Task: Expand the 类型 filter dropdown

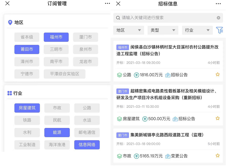Action: [x=163, y=30]
